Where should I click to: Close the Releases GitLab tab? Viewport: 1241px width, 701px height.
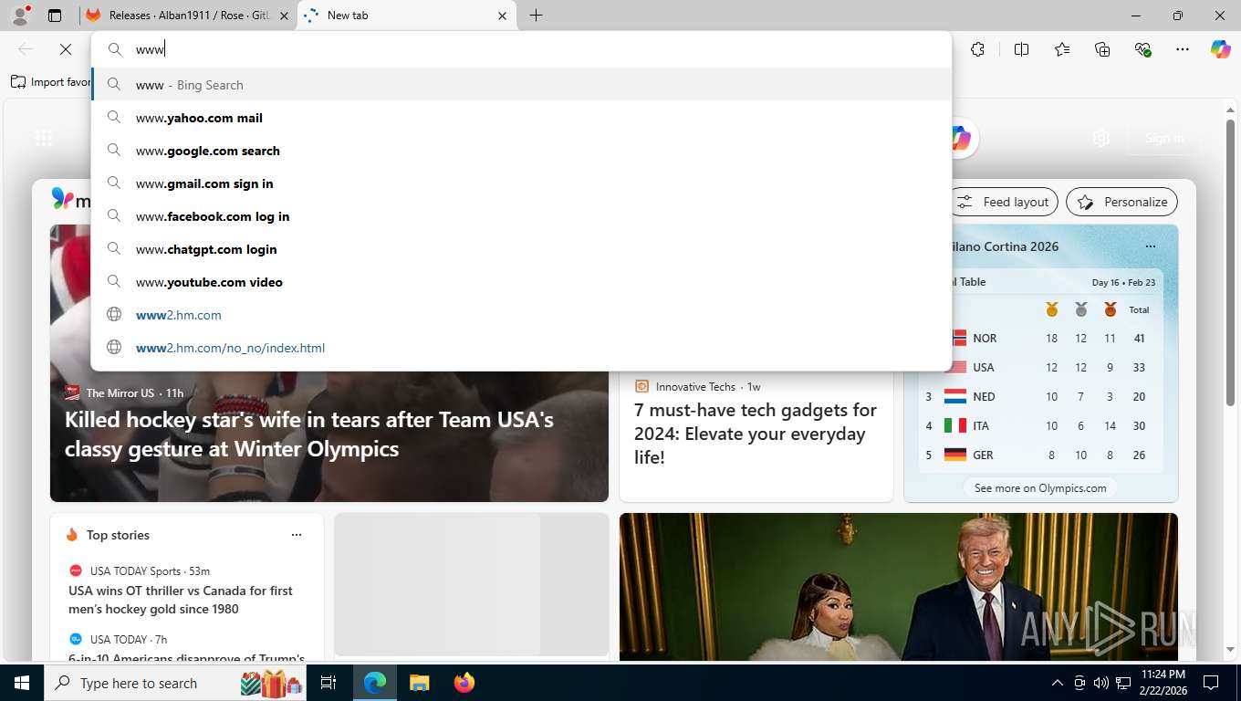284,16
